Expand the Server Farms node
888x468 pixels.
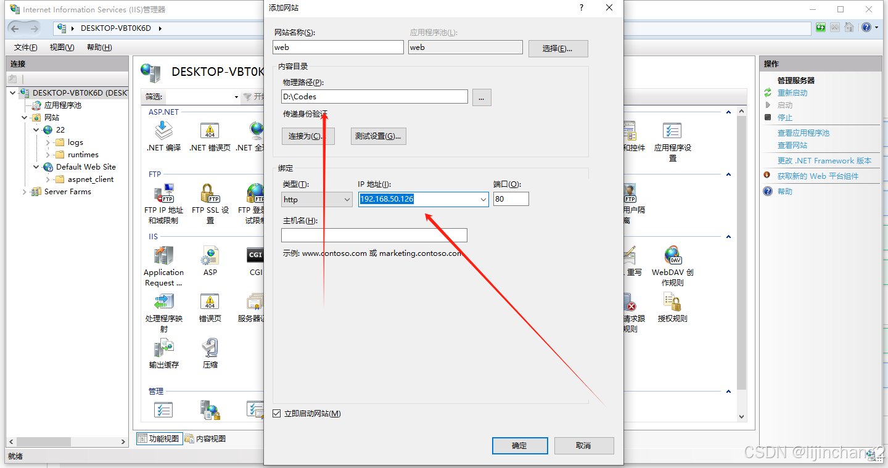tap(25, 191)
